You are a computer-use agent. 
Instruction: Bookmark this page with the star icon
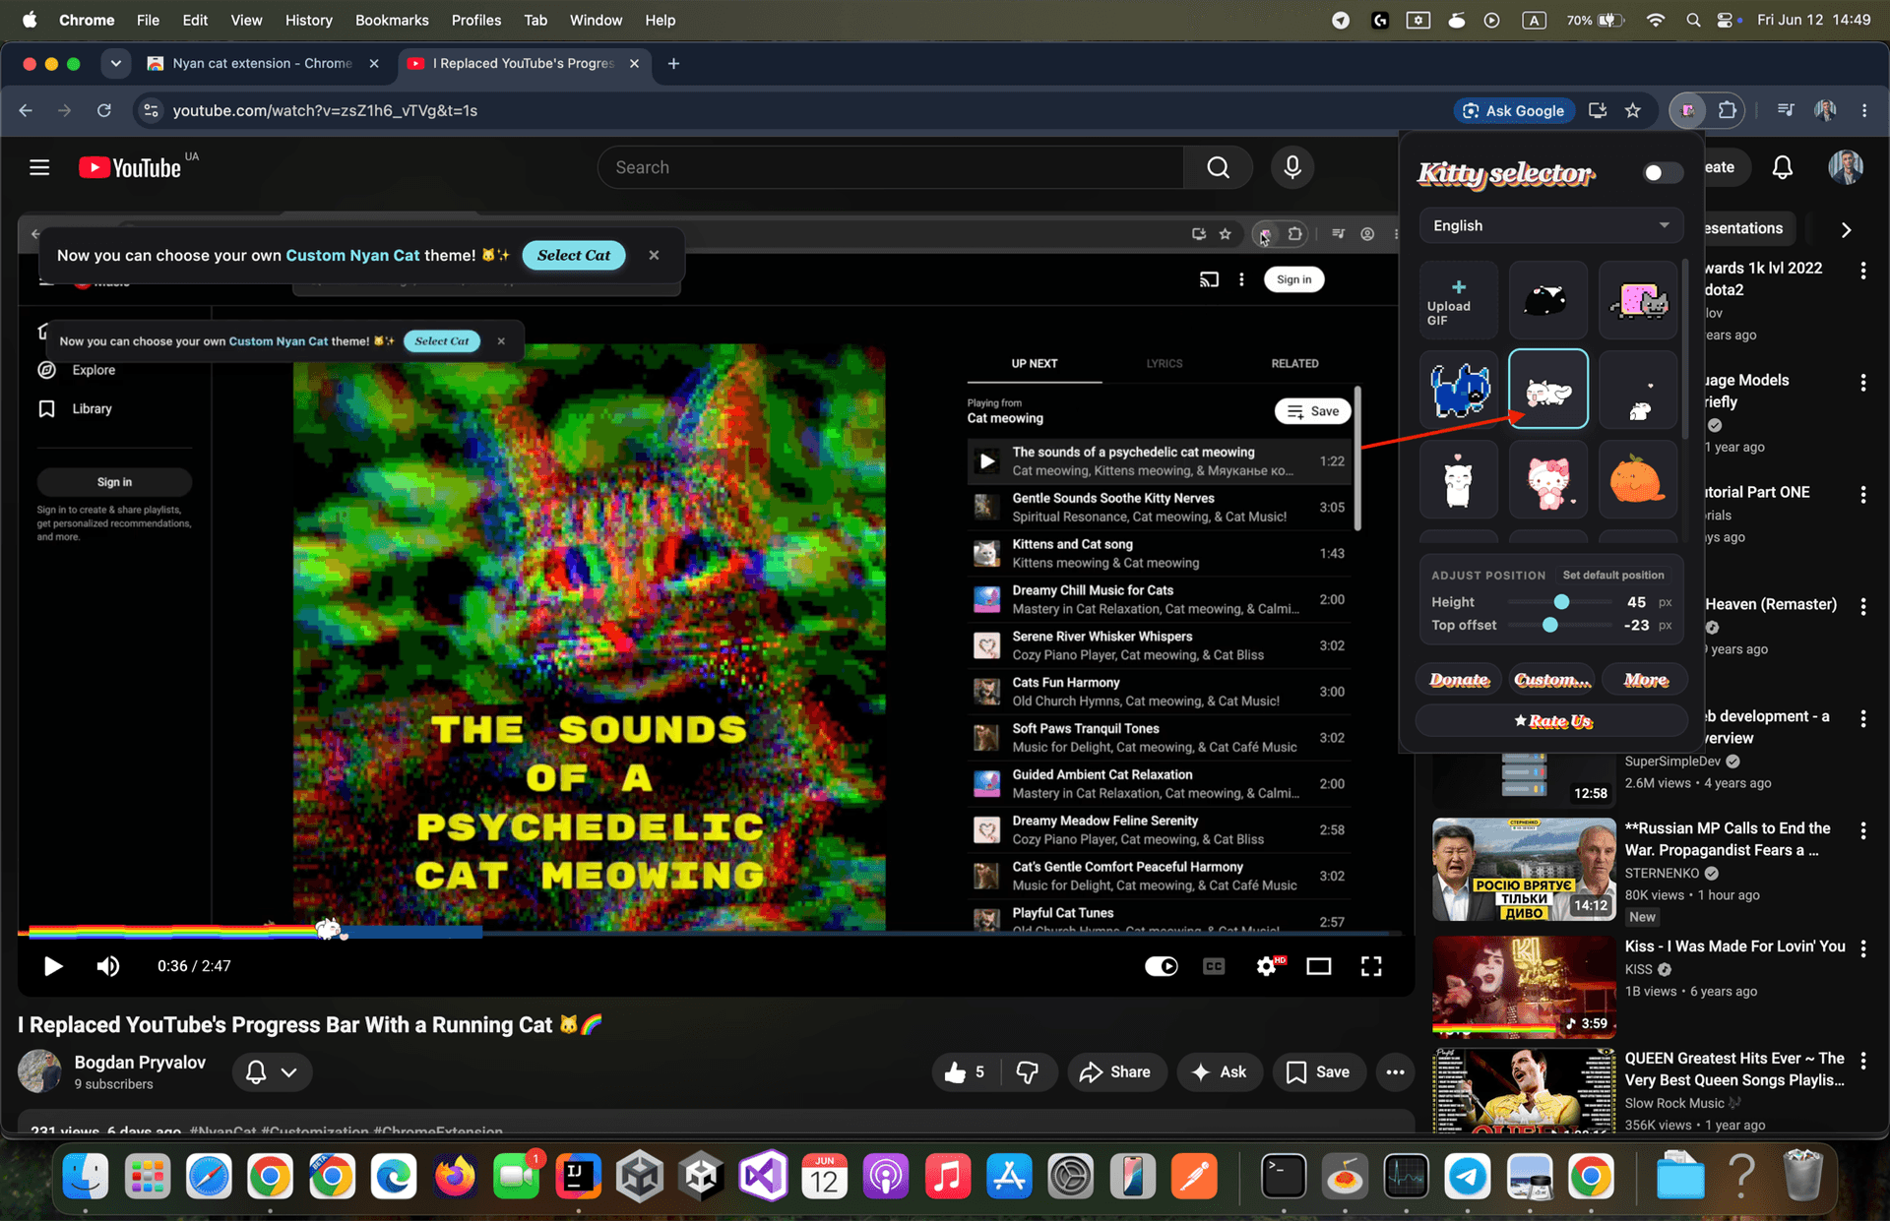[1633, 110]
